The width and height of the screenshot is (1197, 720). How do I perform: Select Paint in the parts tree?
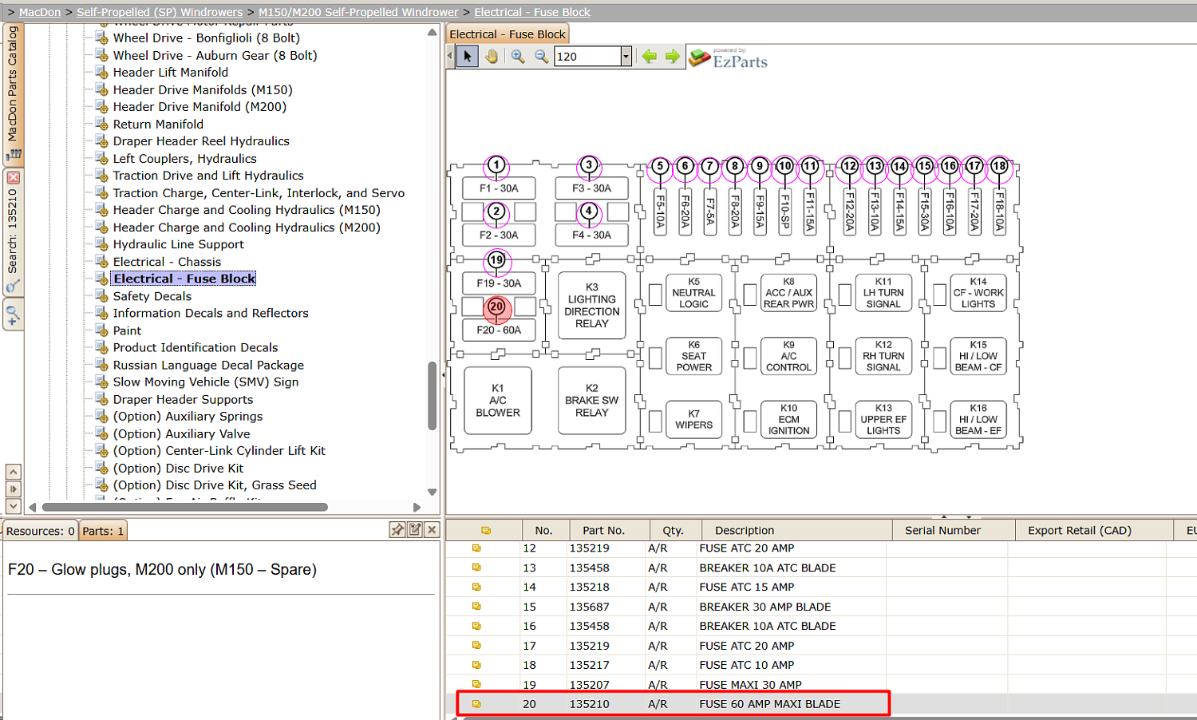tap(127, 330)
